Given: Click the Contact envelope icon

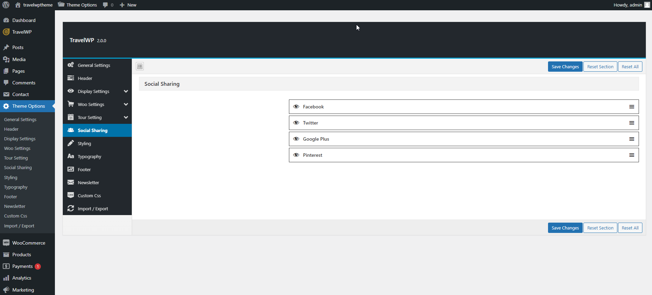Looking at the screenshot, I should click(6, 94).
